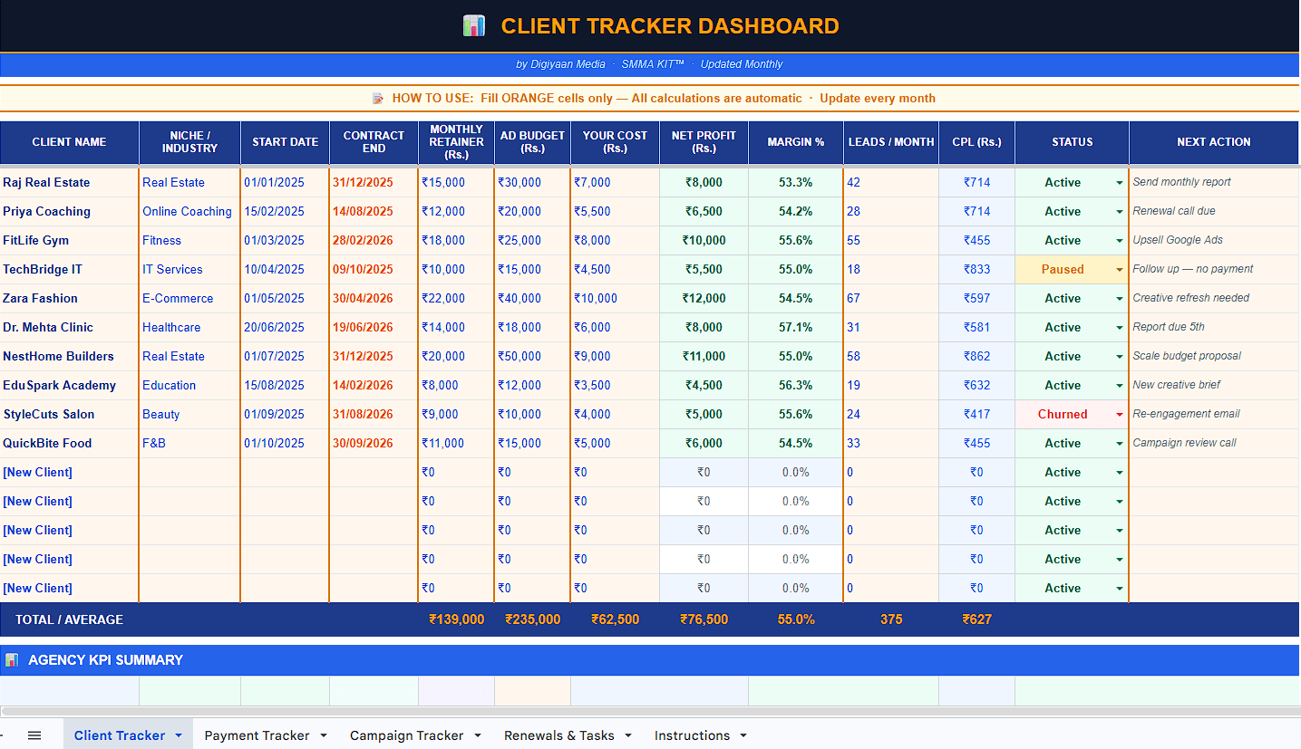Open the Status dropdown for Zara Fashion
Screen dimensions: 1301x749
1120,299
